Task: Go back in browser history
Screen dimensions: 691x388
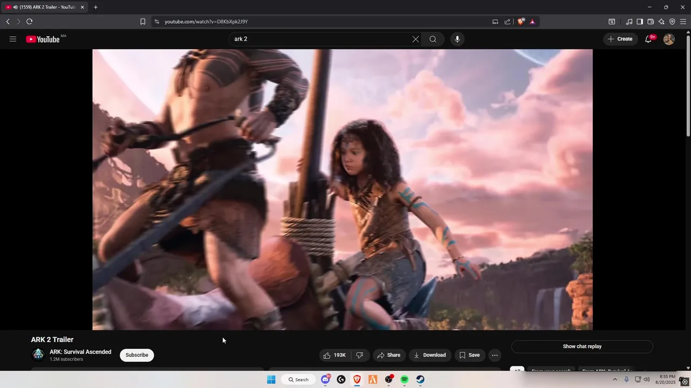Action: tap(8, 22)
